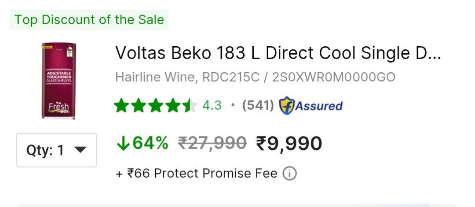This screenshot has height=207, width=475.
Task: Open the Protect Promise Fee info icon
Action: point(289,174)
